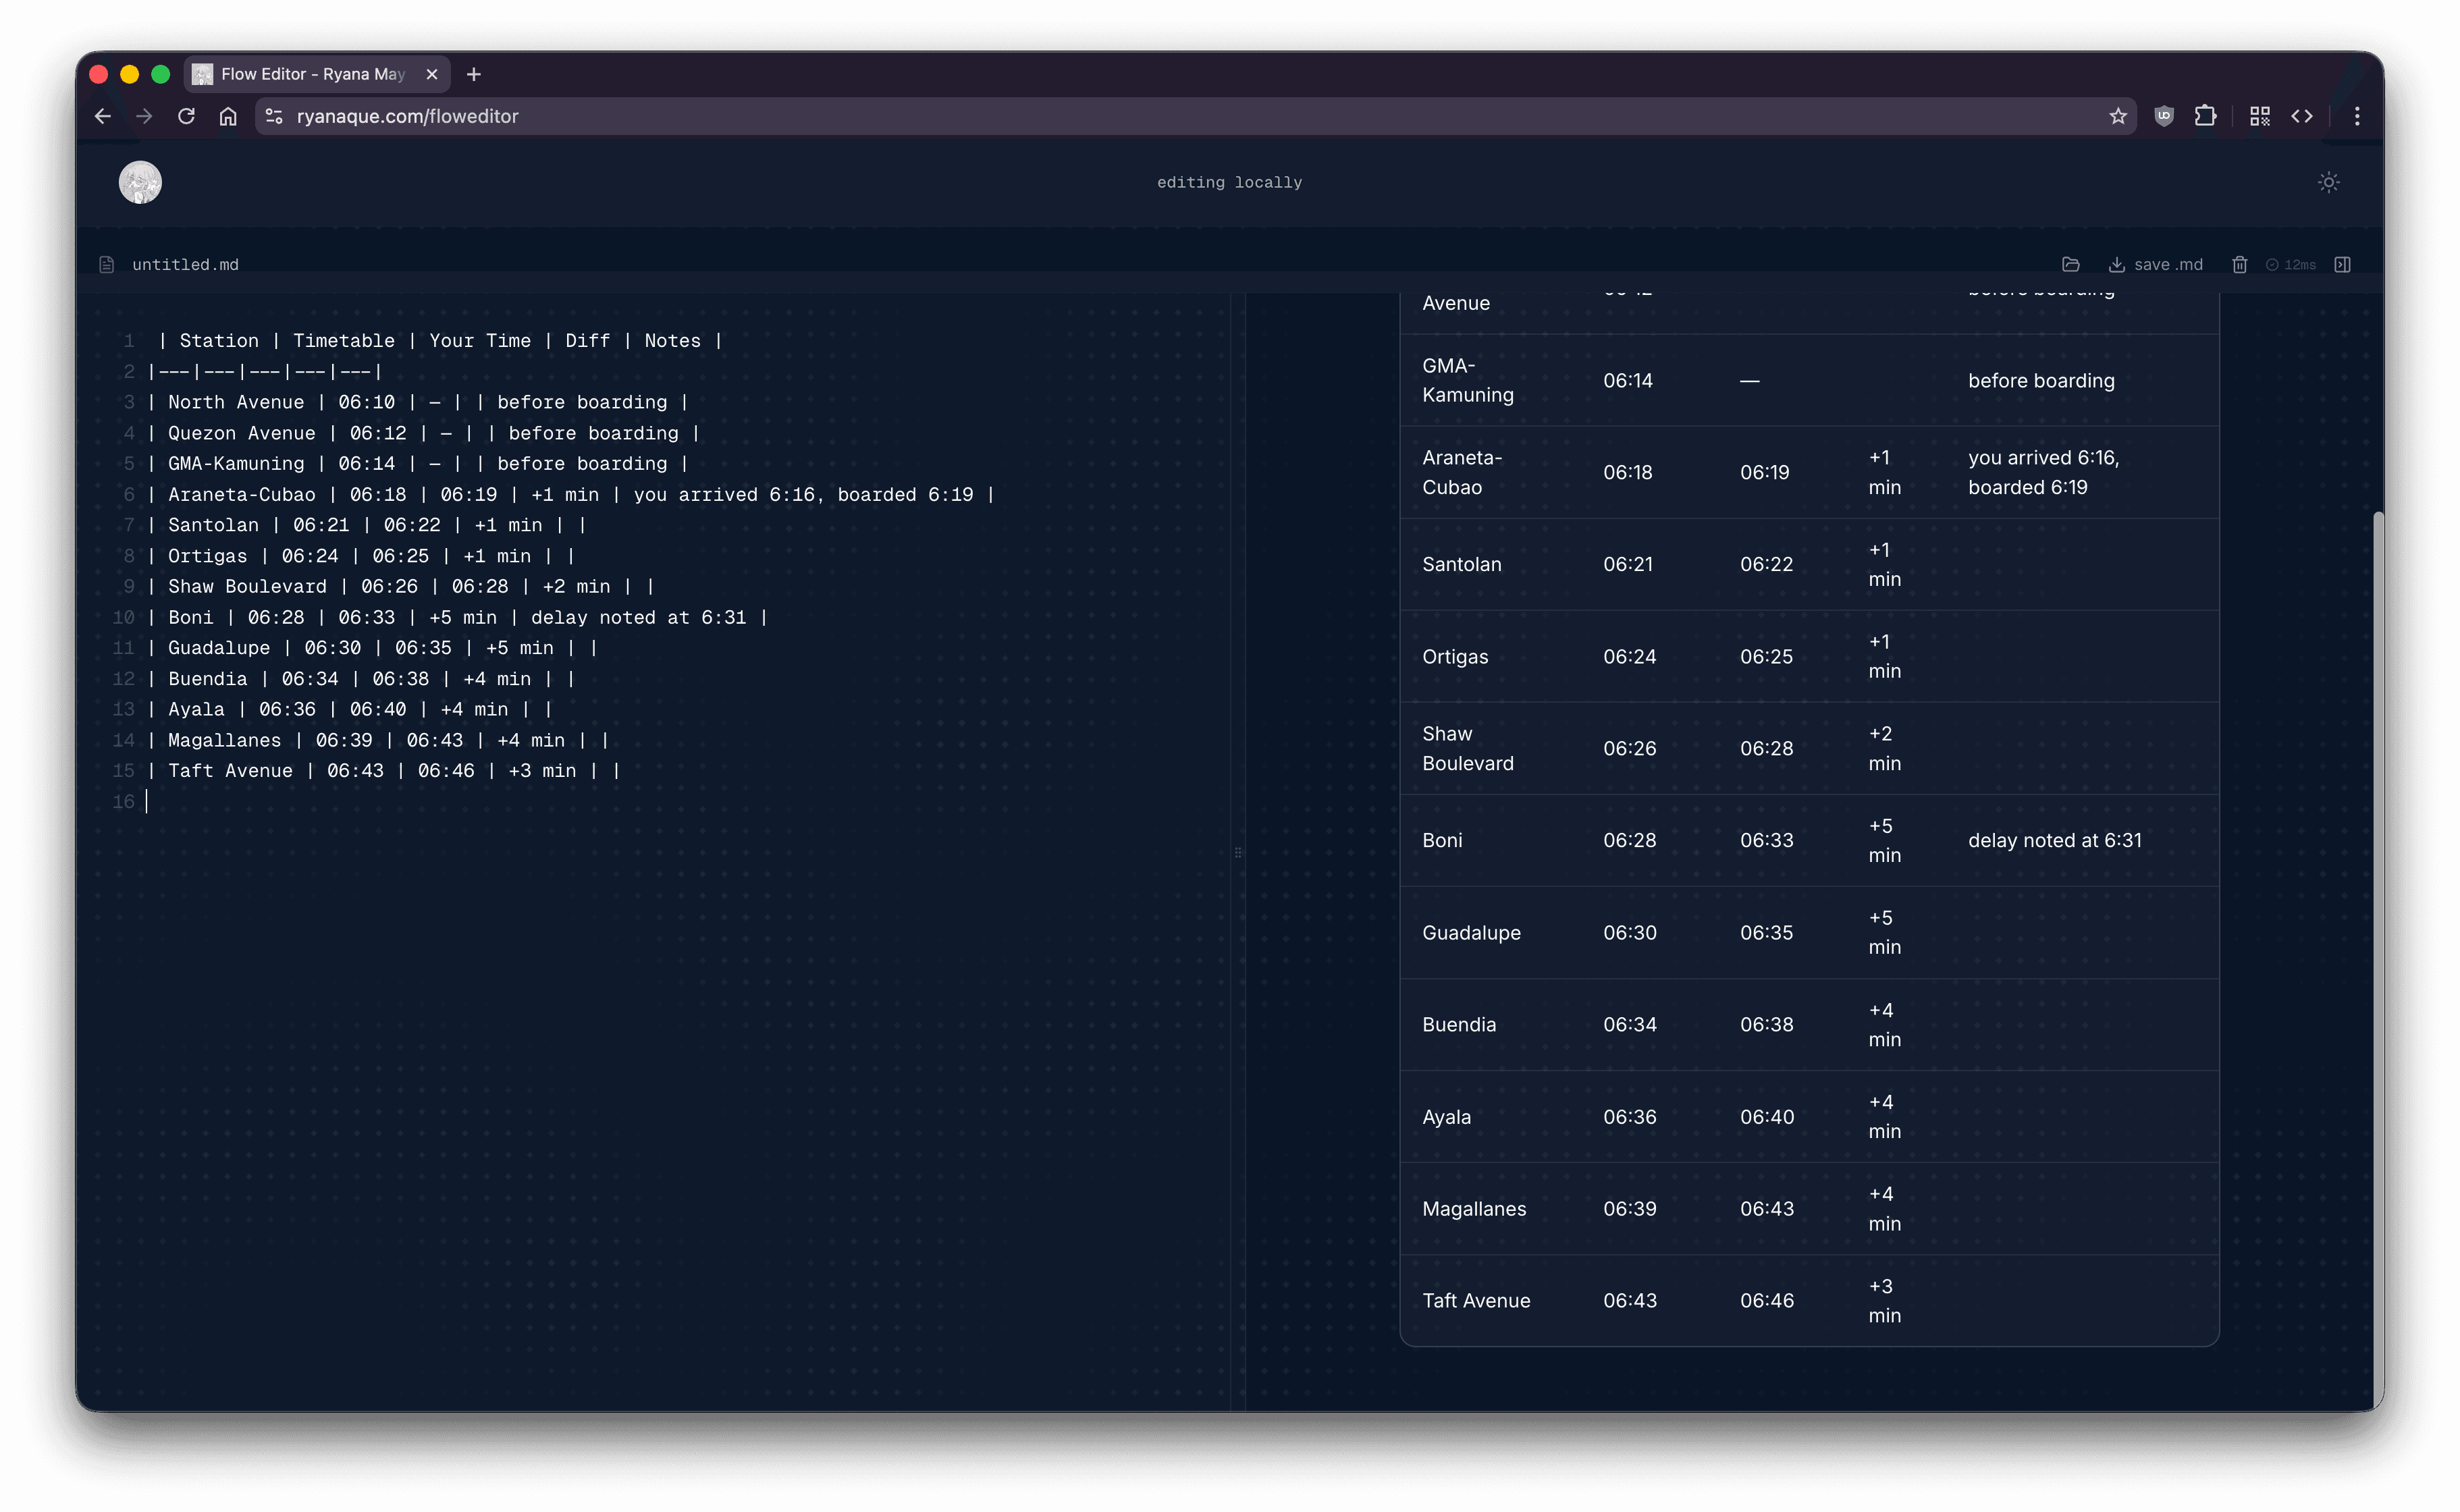
Task: Click the QR code grid toolbar icon
Action: [2259, 116]
